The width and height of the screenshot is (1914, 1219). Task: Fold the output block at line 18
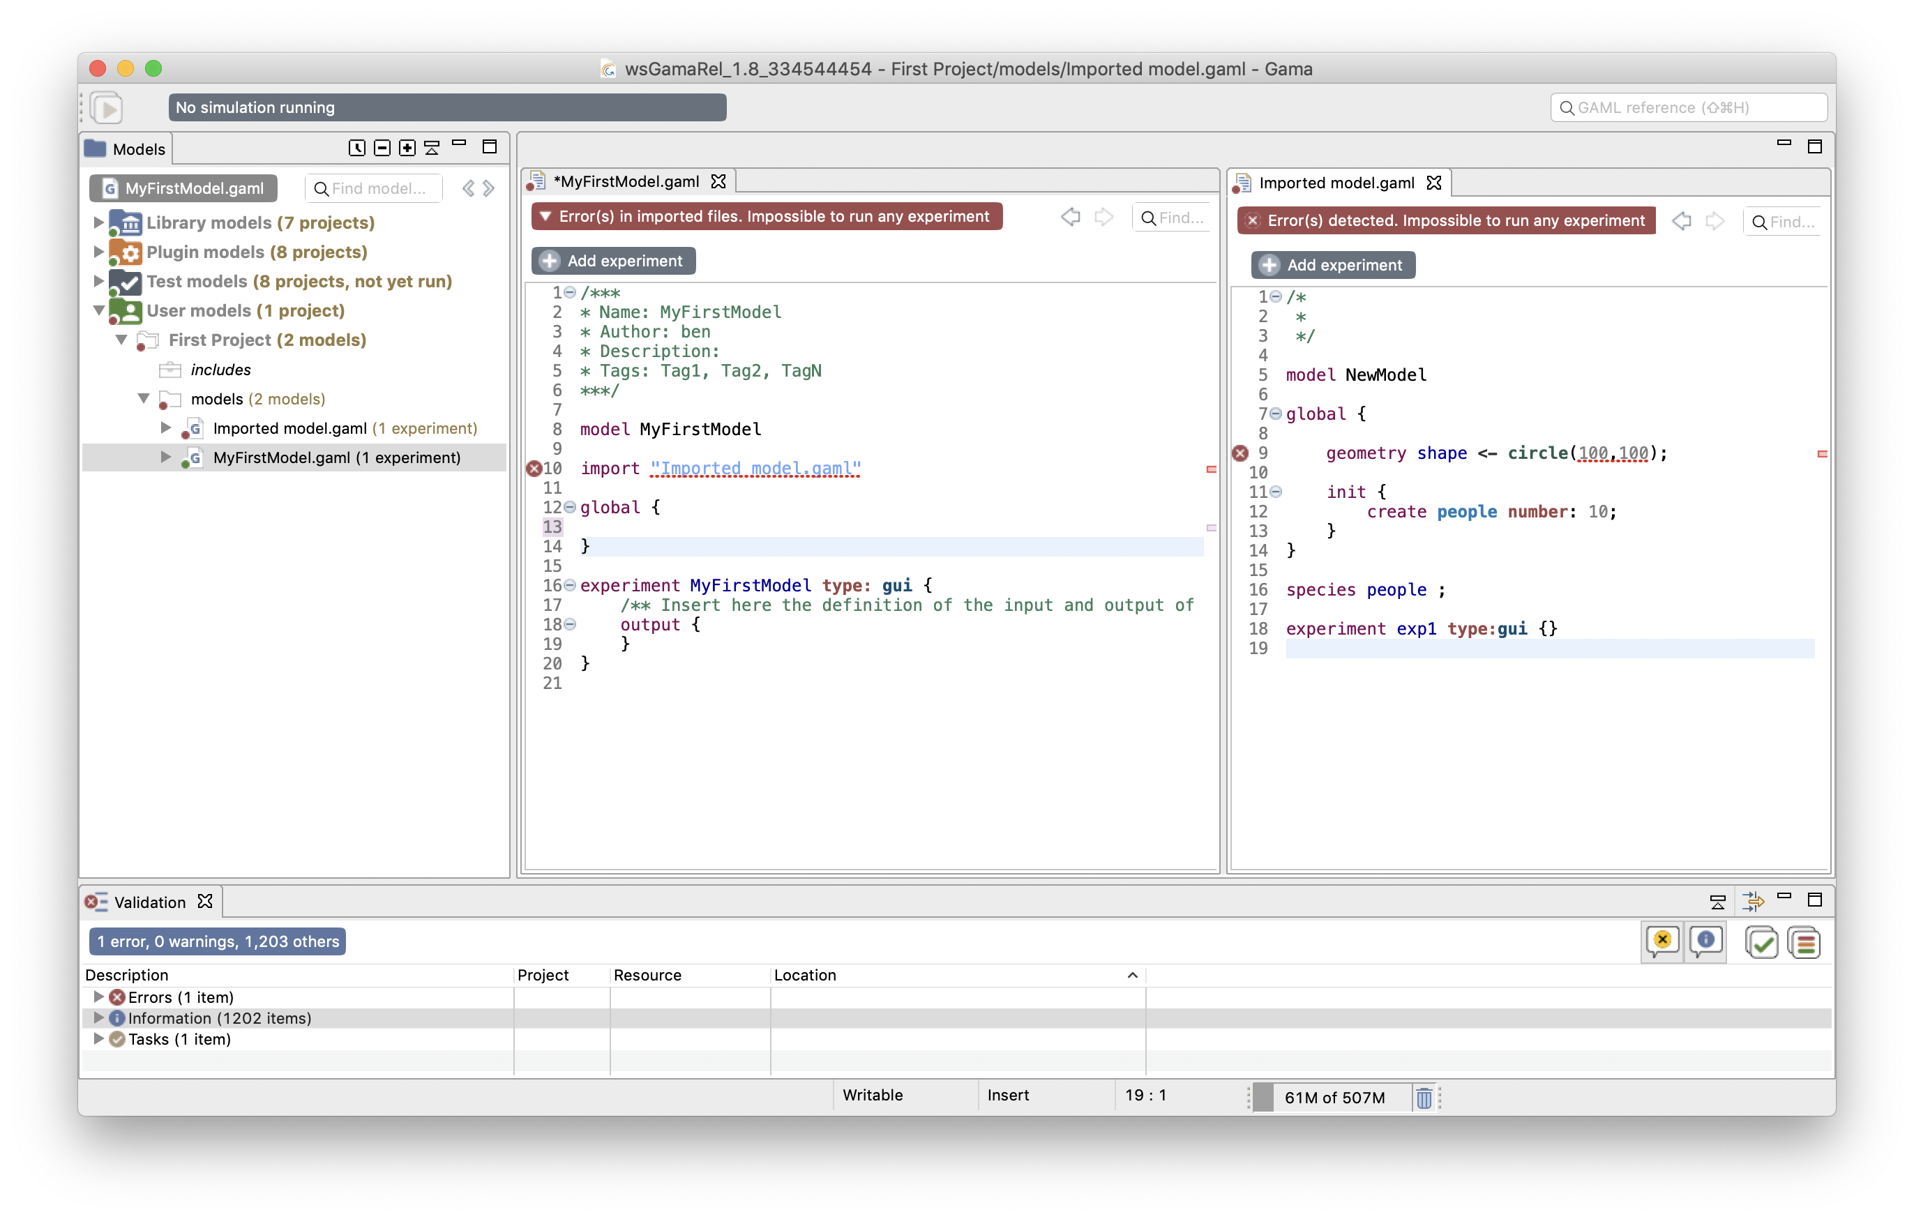(570, 625)
